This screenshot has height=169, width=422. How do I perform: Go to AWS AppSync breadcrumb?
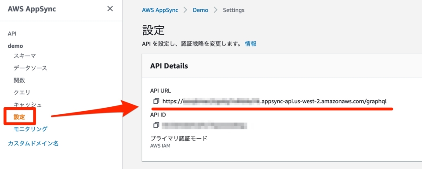(160, 10)
